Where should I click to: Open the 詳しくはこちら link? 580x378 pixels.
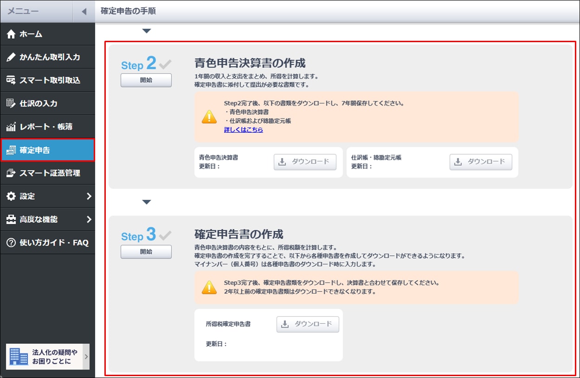tap(243, 130)
